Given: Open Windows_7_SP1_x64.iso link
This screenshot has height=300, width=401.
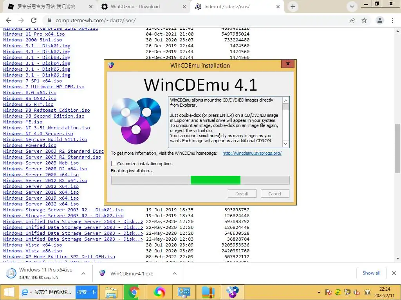Looking at the screenshot, I should [x=33, y=81].
